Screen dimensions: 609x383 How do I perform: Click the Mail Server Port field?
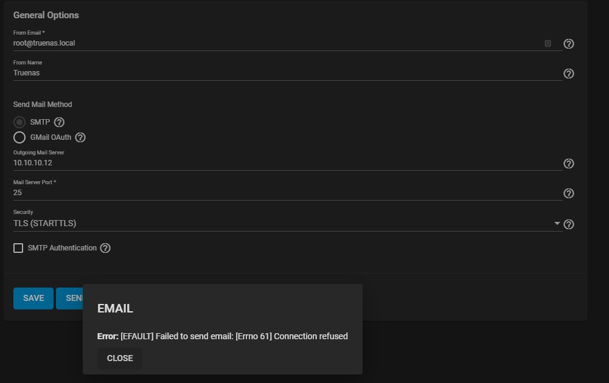274,193
